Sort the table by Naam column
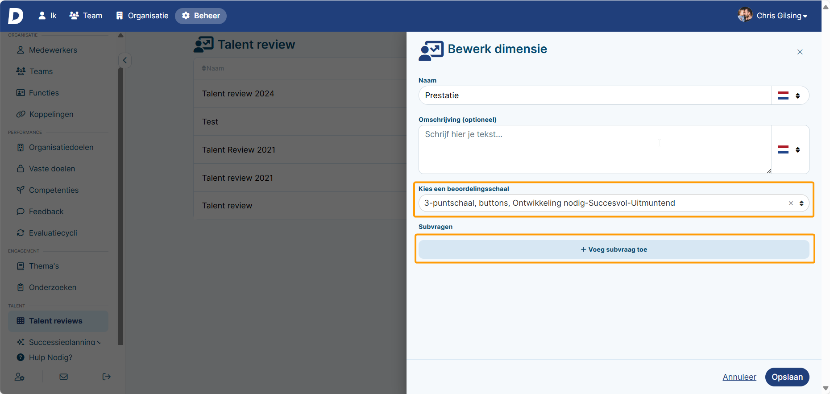 point(213,68)
